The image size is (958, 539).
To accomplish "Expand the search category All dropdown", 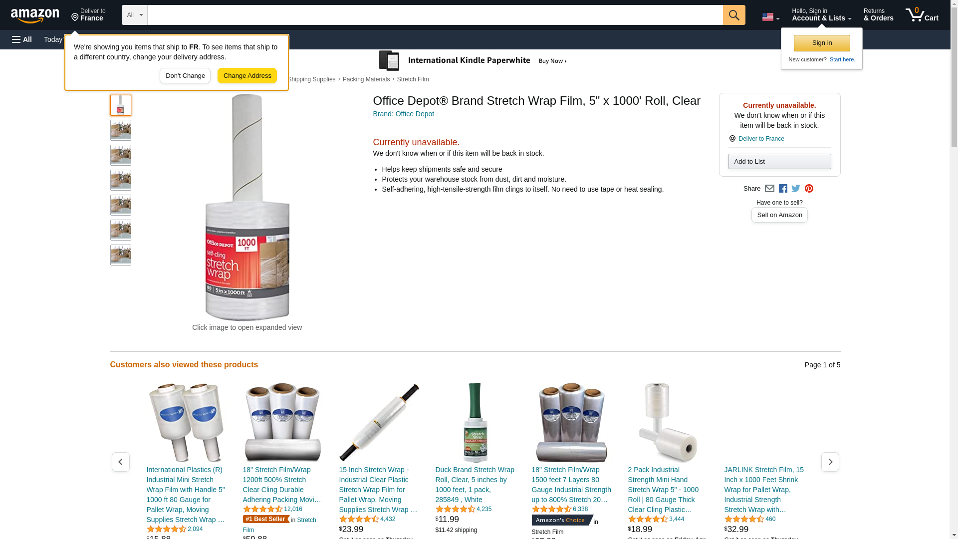I will [135, 15].
